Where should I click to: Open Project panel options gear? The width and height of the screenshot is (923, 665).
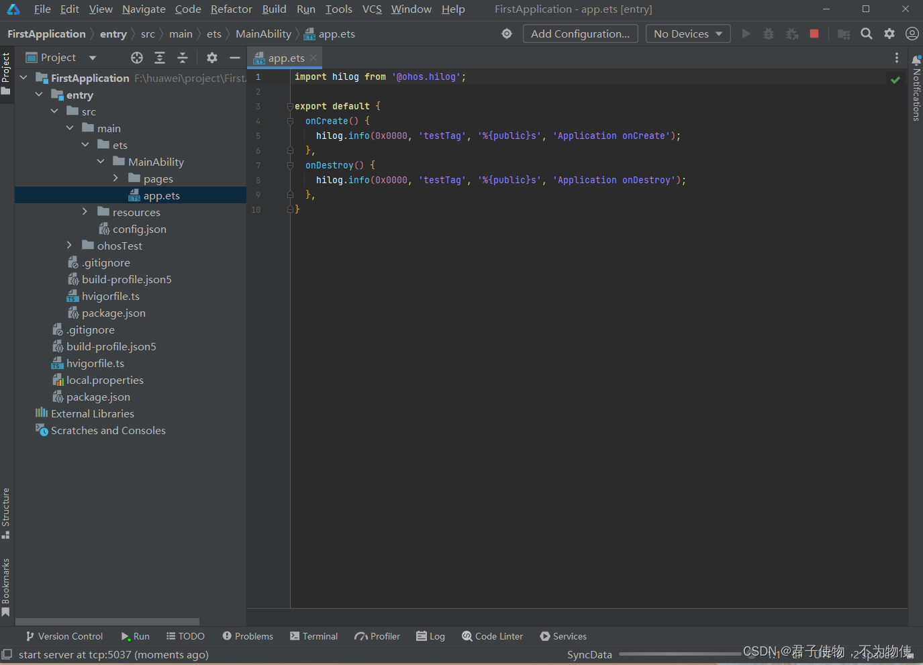tap(212, 58)
